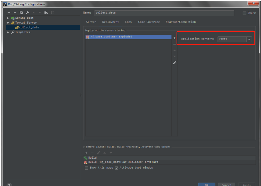This screenshot has width=261, height=186.
Task: Toggle the Share checkbox
Action: pyautogui.click(x=244, y=13)
